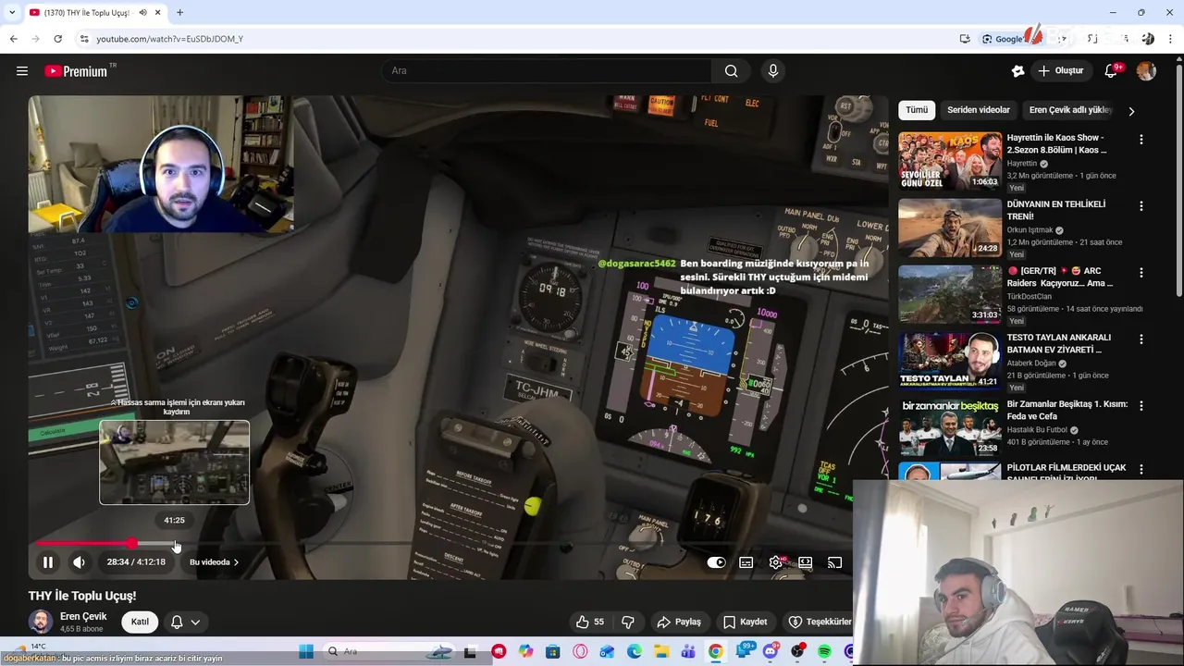The image size is (1184, 666).
Task: Open options for Hayrettin ile Kaos Show
Action: (1141, 140)
